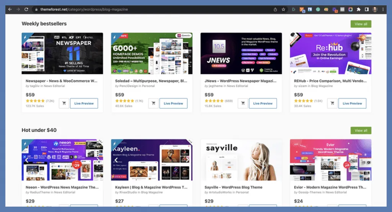Viewport: 392px width, 212px height.
Task: Open Live Preview for REHub theme
Action: pyautogui.click(x=352, y=103)
